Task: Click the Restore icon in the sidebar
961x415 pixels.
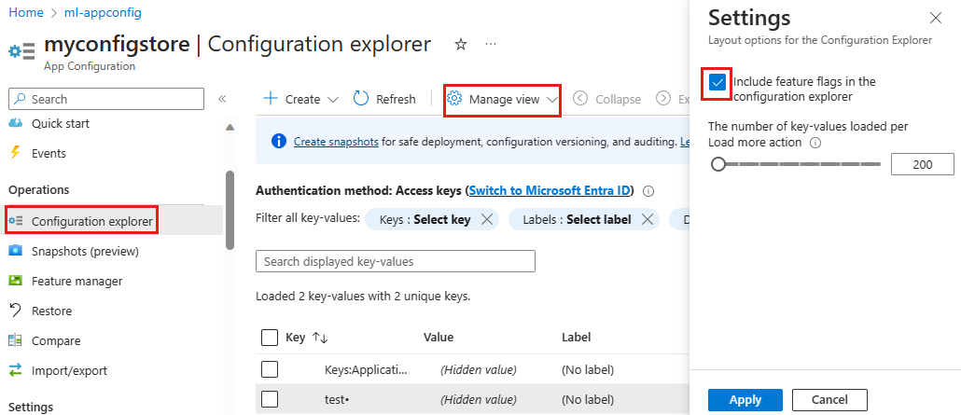Action: 15,311
